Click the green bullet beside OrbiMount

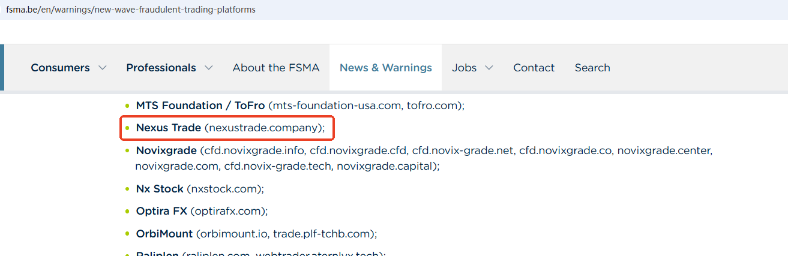click(x=127, y=234)
